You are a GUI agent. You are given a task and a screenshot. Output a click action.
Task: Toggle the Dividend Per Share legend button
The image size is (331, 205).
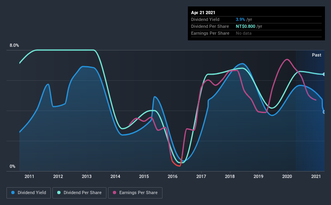(79, 193)
